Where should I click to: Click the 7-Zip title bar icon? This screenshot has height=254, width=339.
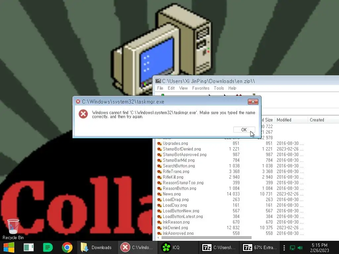coord(158,81)
